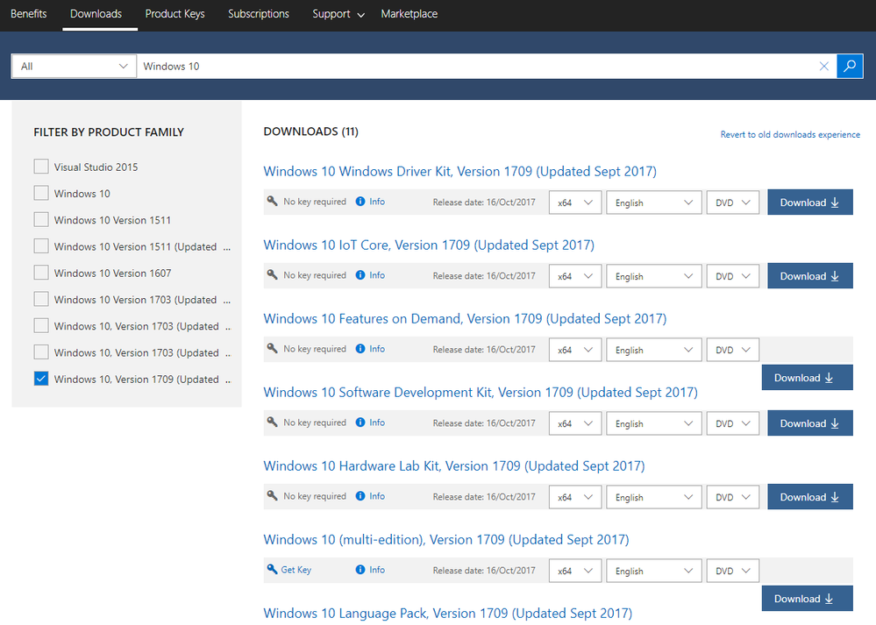Open the English dropdown for Features on Demand
The height and width of the screenshot is (625, 876).
click(x=653, y=351)
